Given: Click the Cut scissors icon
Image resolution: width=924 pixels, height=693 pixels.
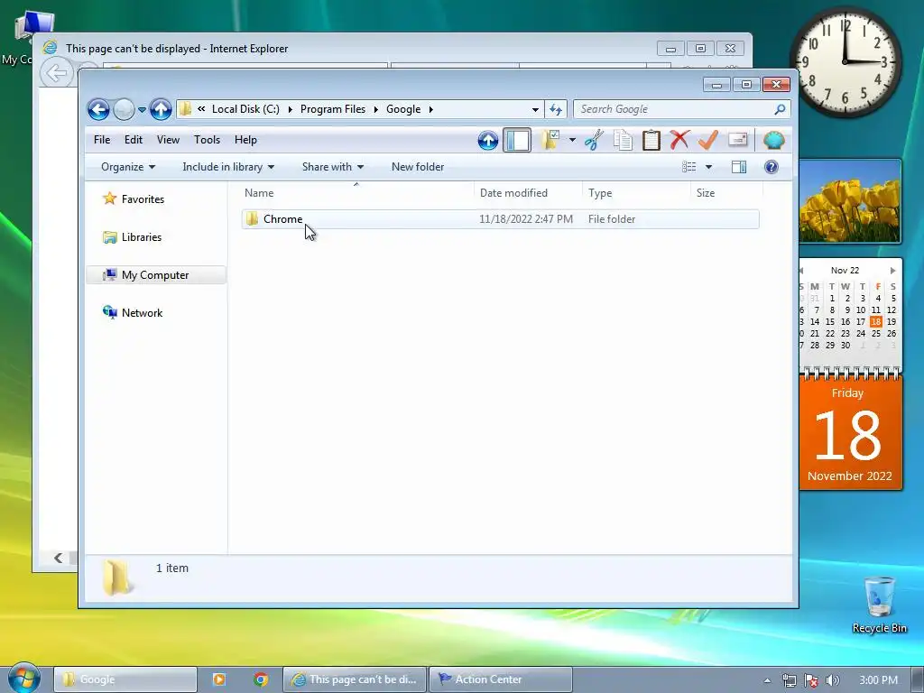Looking at the screenshot, I should tap(594, 140).
